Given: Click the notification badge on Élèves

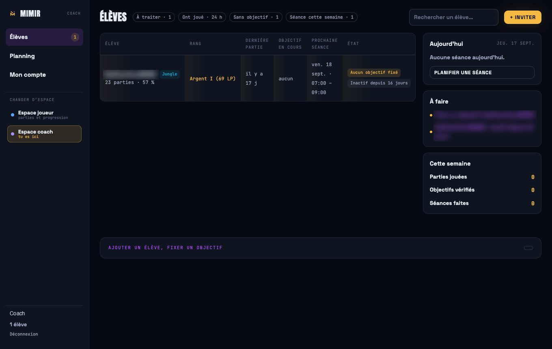Looking at the screenshot, I should tap(75, 37).
